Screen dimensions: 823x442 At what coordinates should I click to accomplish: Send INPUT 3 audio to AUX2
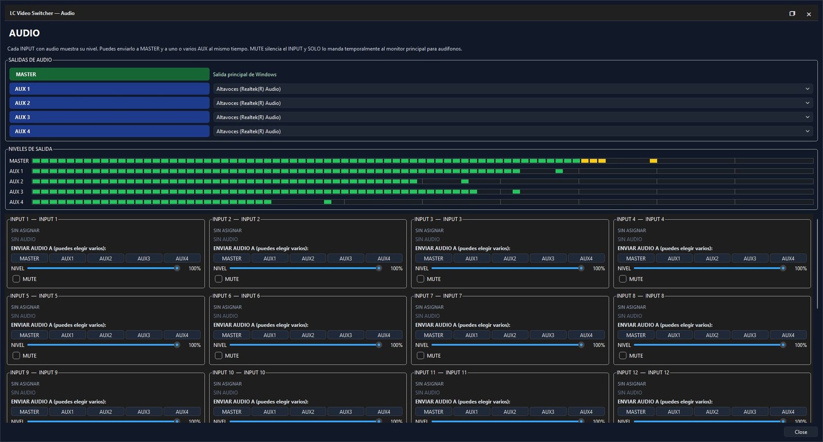click(x=510, y=259)
